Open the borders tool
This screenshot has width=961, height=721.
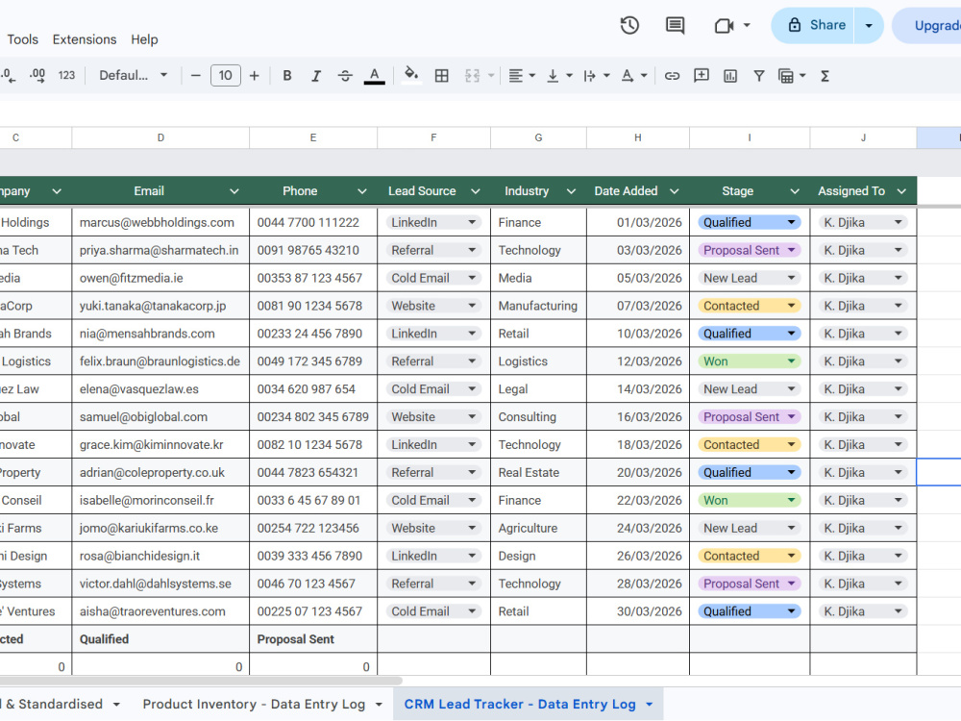tap(441, 76)
